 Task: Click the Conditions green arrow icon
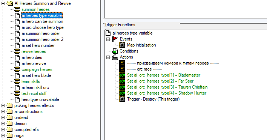point(115,51)
